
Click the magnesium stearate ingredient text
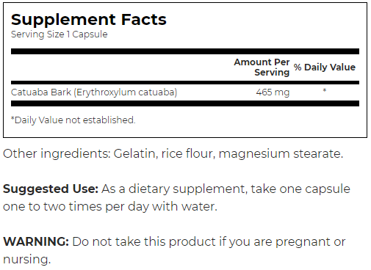pyautogui.click(x=281, y=154)
